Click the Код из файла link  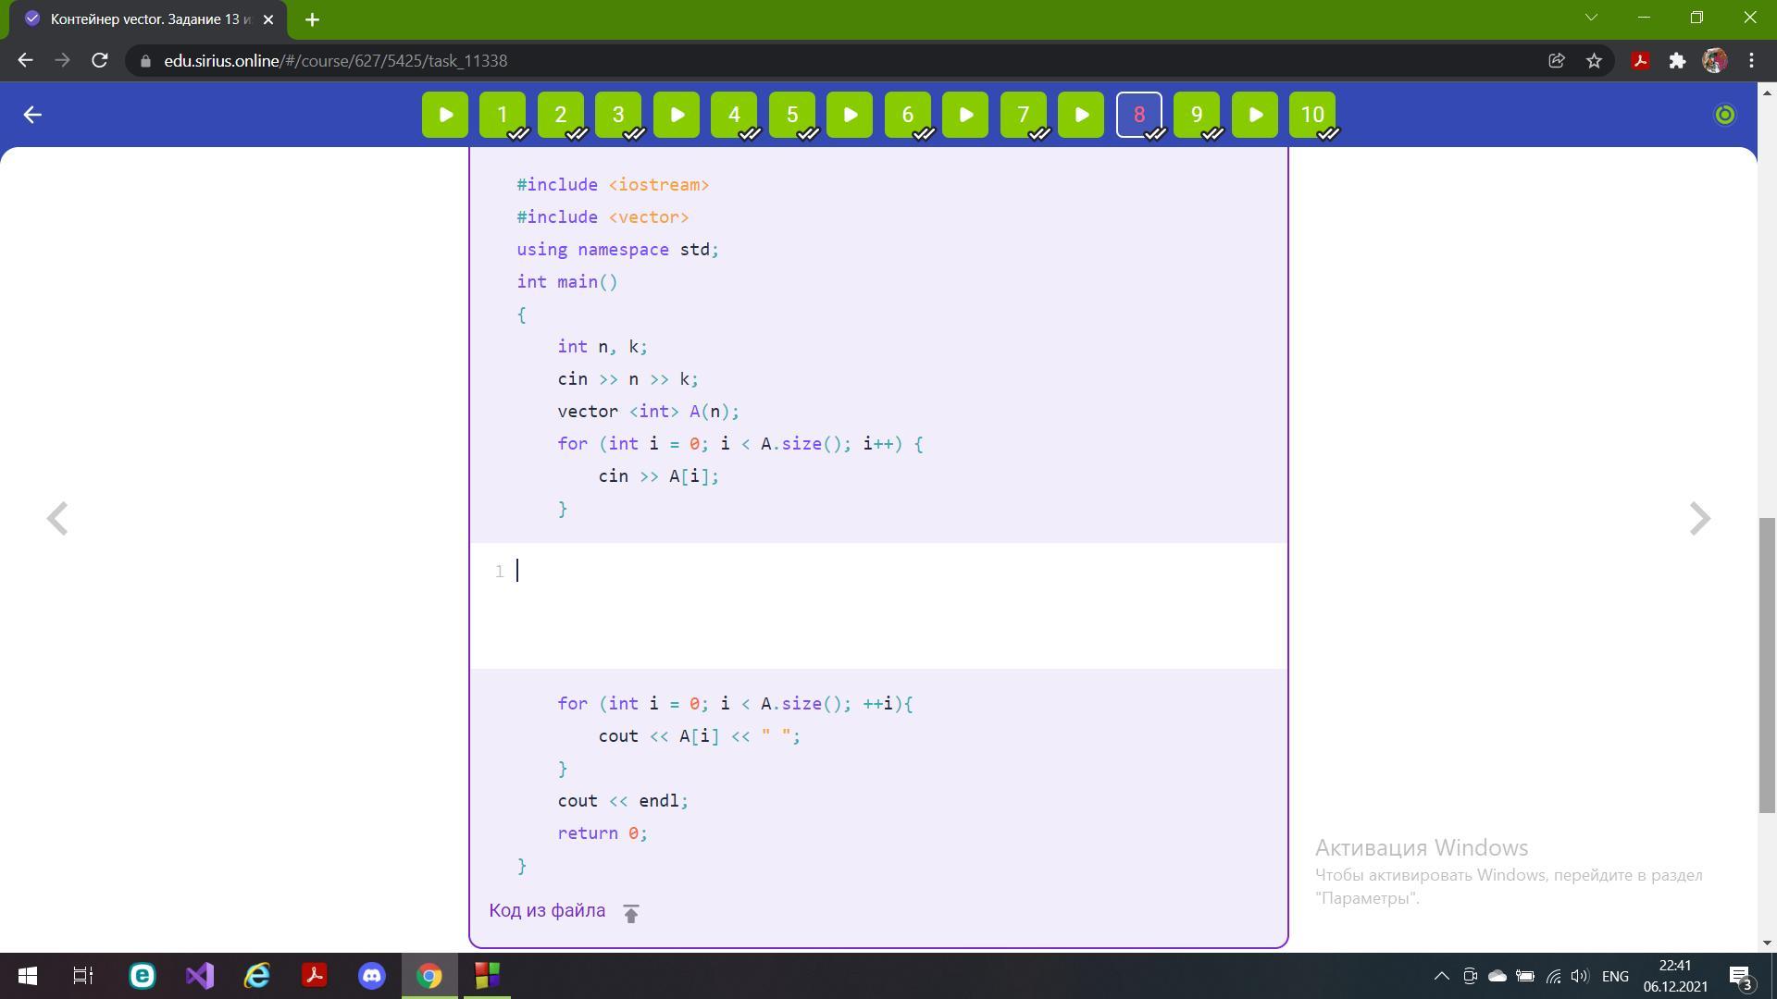coord(547,911)
